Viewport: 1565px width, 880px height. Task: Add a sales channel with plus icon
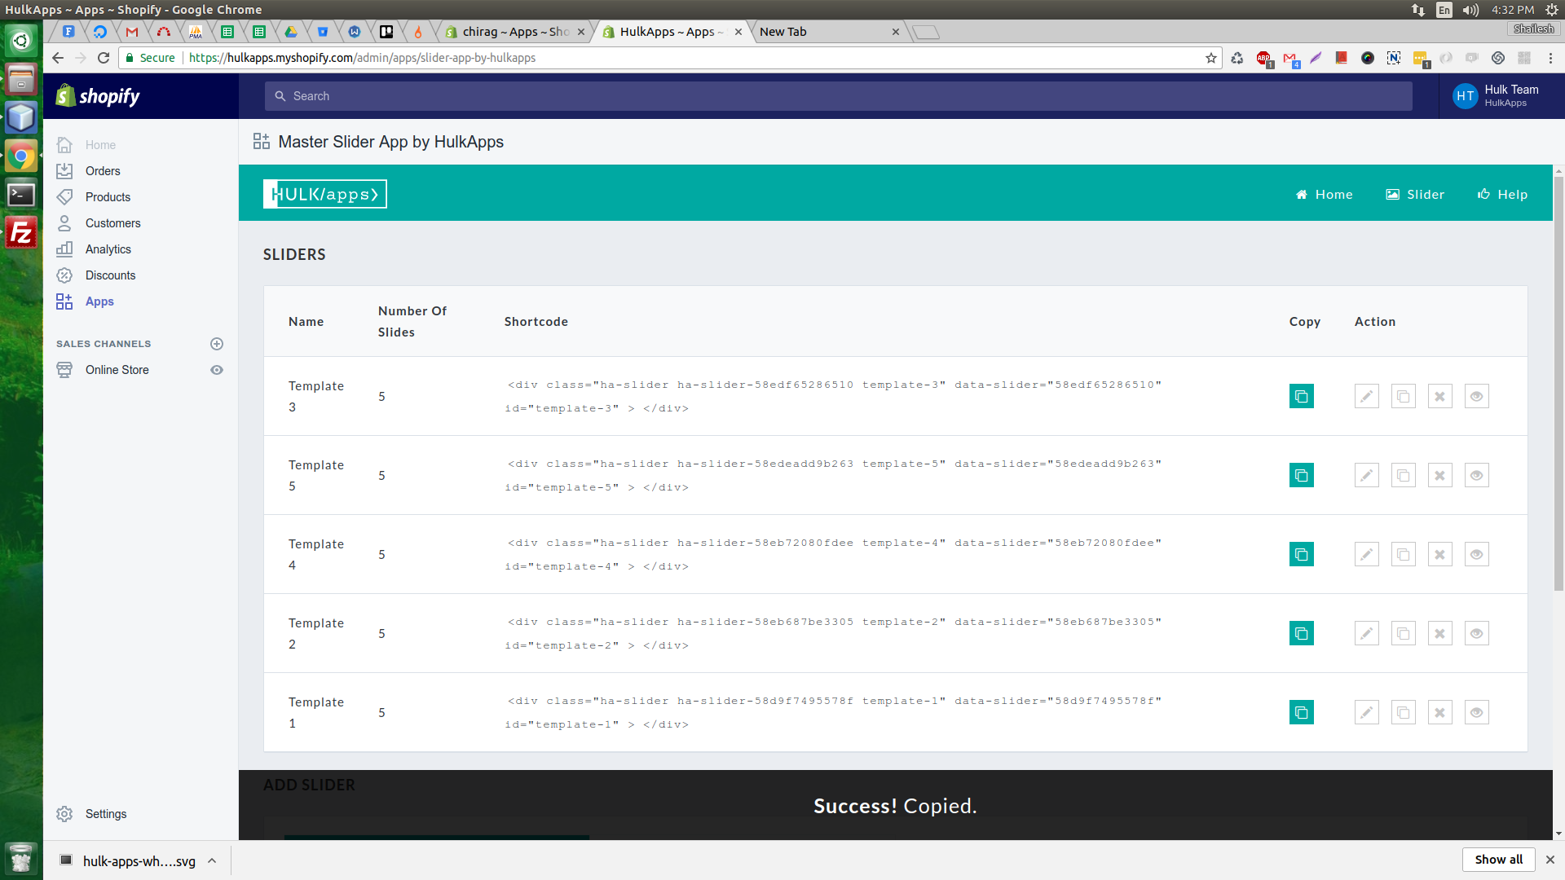(x=217, y=344)
